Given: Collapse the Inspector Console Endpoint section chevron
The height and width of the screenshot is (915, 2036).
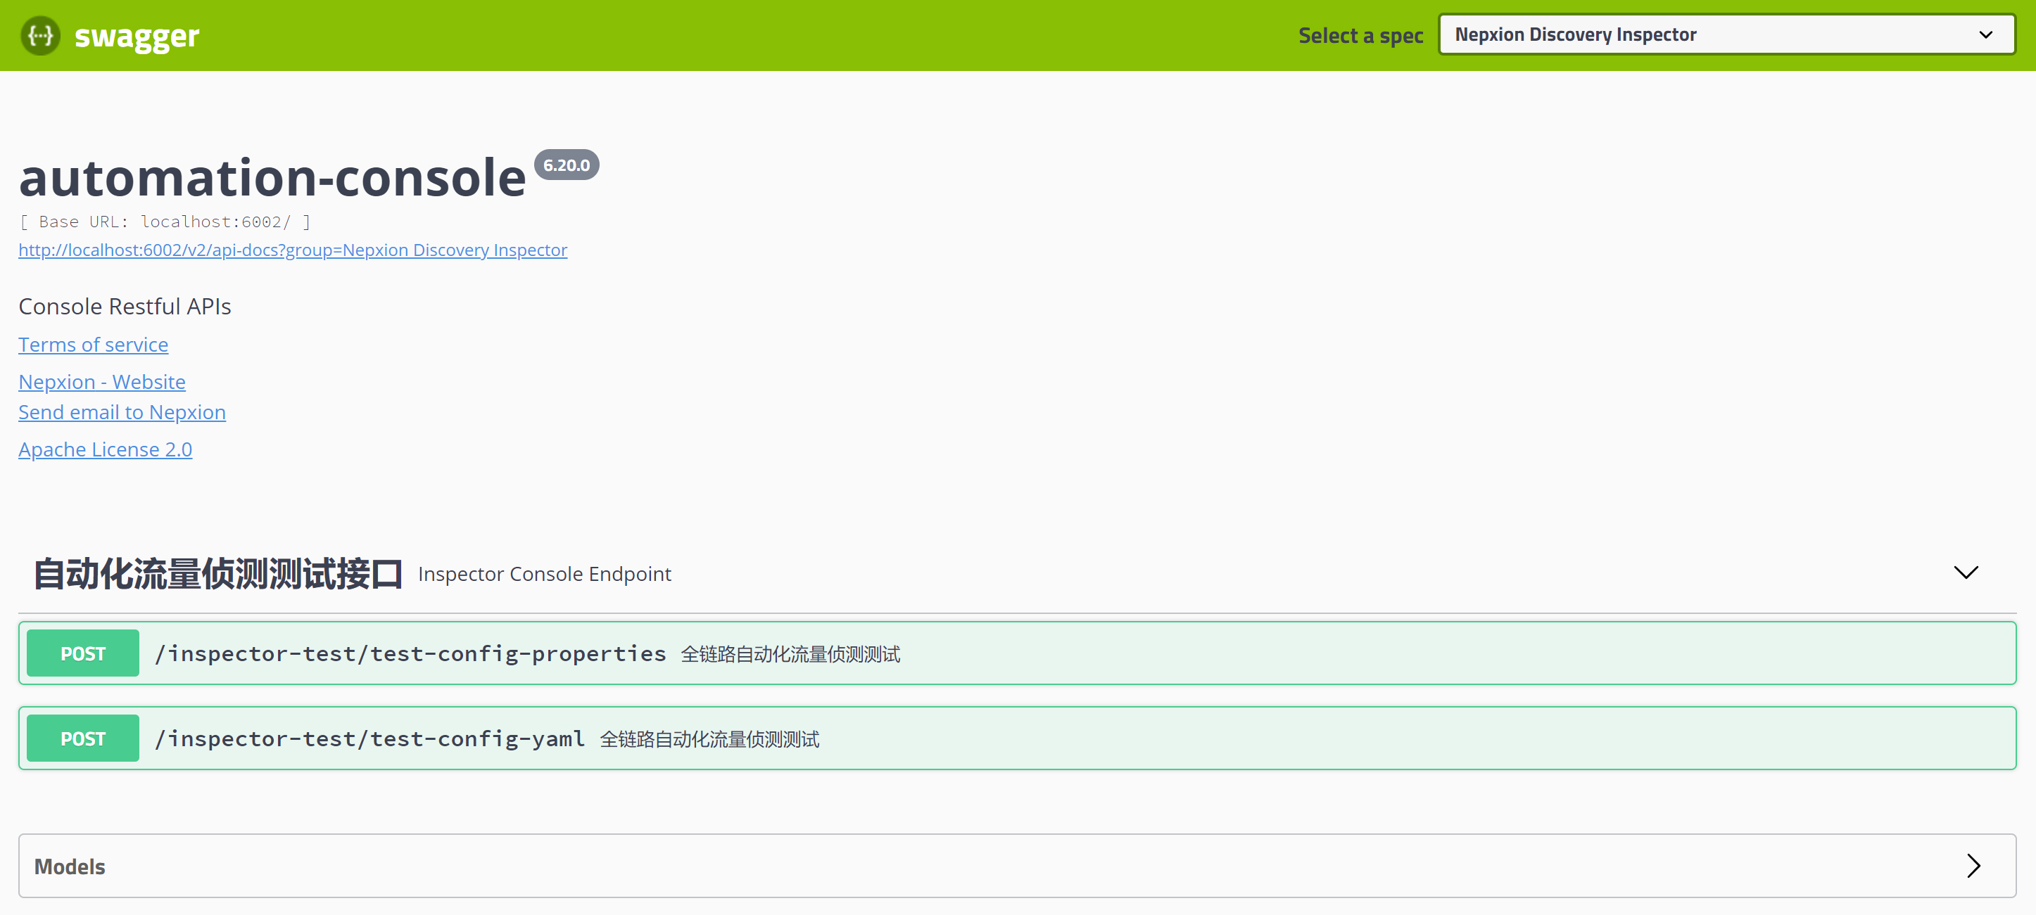Looking at the screenshot, I should pyautogui.click(x=1966, y=572).
